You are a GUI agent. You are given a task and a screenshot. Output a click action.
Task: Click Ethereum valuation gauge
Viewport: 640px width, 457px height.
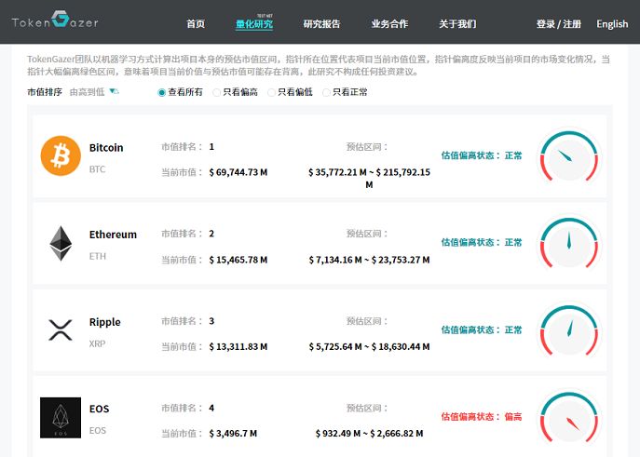(569, 243)
